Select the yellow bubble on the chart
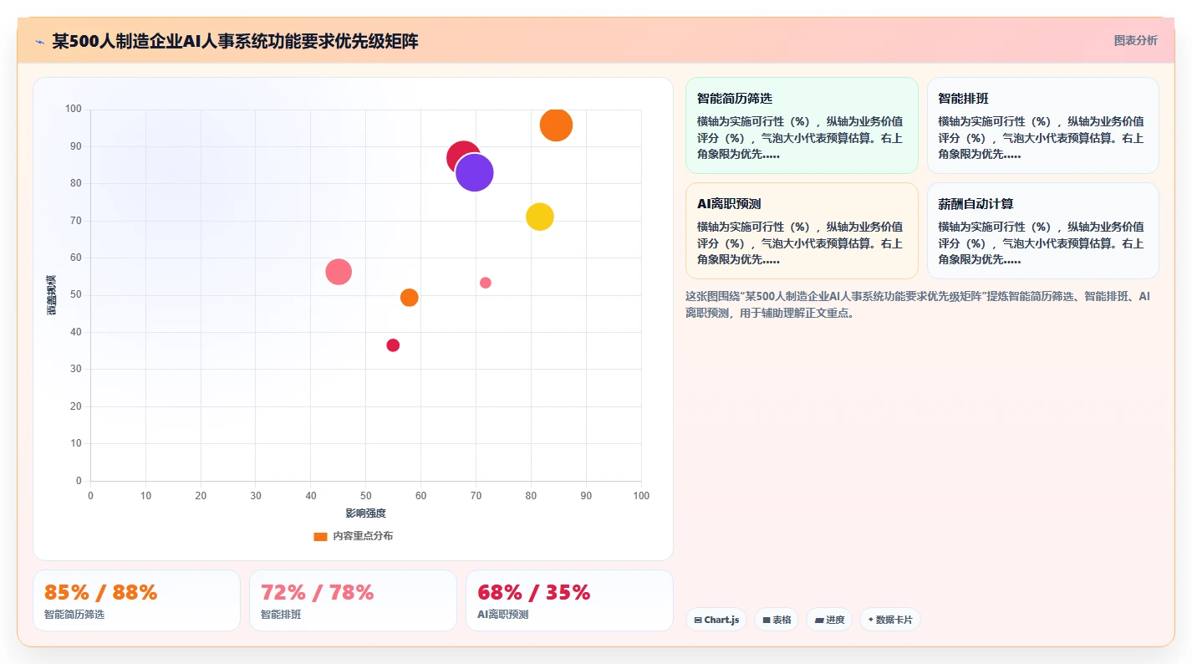This screenshot has height=664, width=1192. pyautogui.click(x=540, y=217)
